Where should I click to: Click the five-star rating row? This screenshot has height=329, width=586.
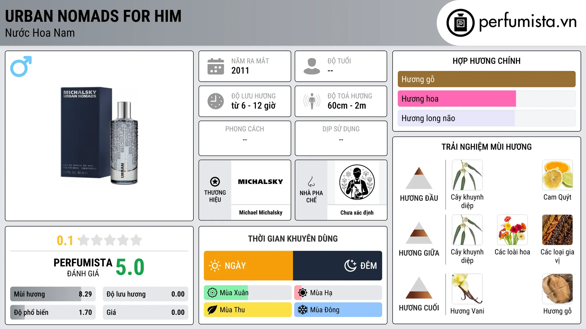(x=110, y=240)
